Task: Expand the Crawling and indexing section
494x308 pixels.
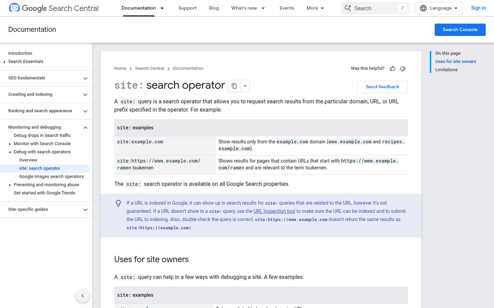Action: [85, 94]
